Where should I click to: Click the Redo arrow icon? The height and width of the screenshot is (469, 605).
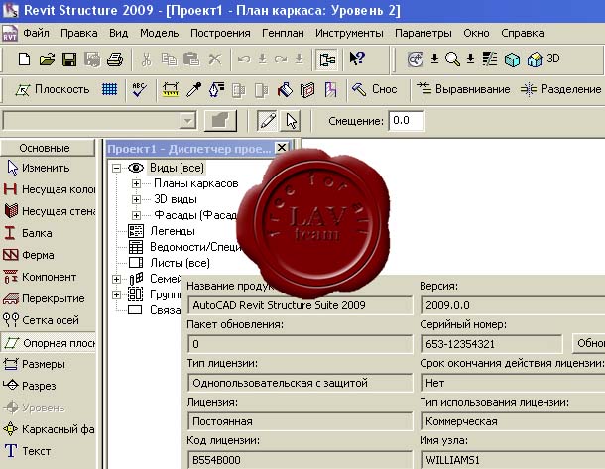pyautogui.click(x=281, y=59)
